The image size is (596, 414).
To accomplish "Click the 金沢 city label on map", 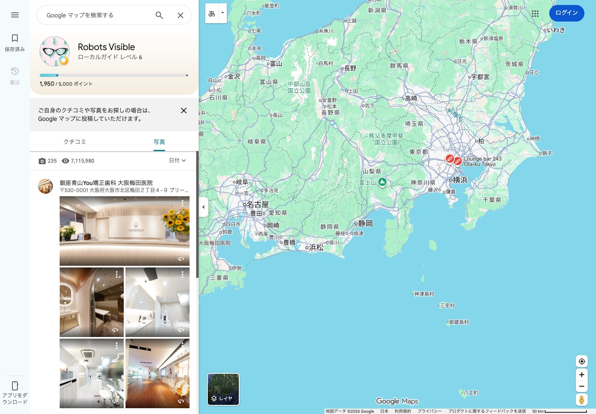I will 233,76.
